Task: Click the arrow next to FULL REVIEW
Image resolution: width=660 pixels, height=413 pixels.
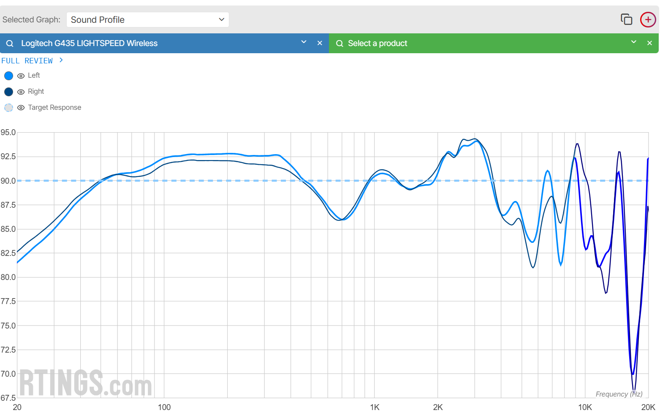Action: pos(61,60)
